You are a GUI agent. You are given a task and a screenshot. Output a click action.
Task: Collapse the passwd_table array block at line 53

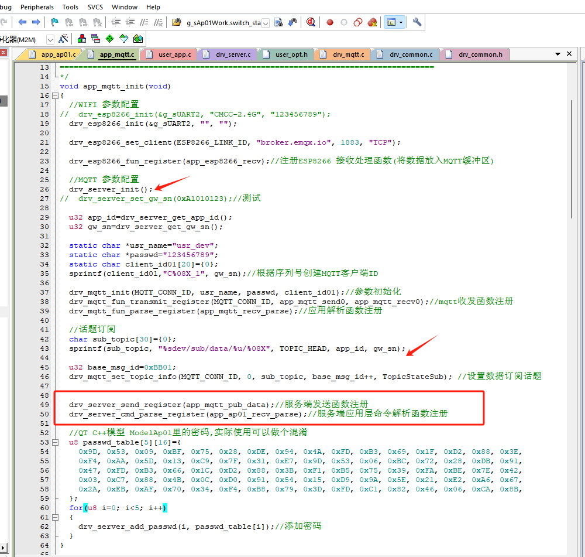(55, 442)
